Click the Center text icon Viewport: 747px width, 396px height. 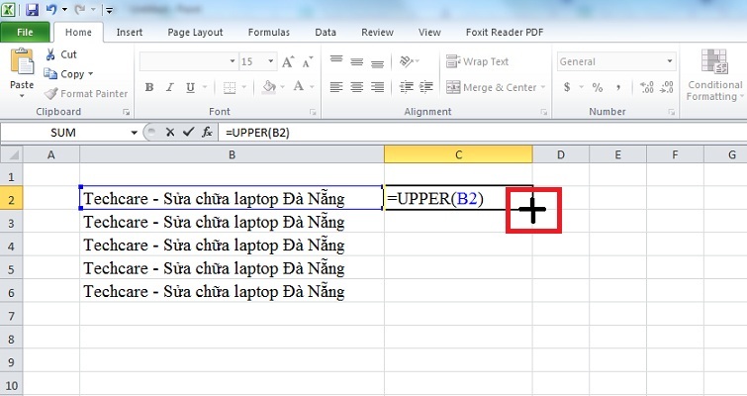(x=357, y=87)
